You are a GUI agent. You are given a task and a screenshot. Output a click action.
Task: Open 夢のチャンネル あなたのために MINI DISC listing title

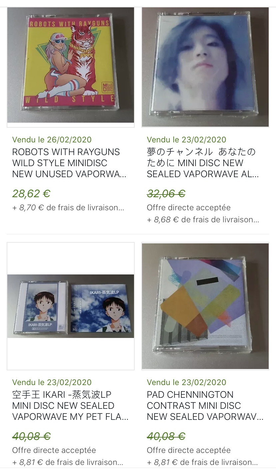click(x=203, y=163)
